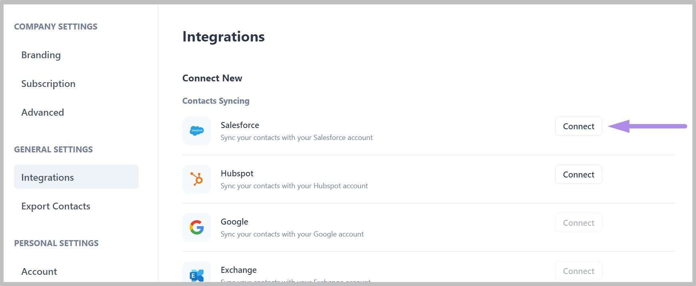Screen dimensions: 696x286
Task: Go to Subscription settings
Action: 48,84
